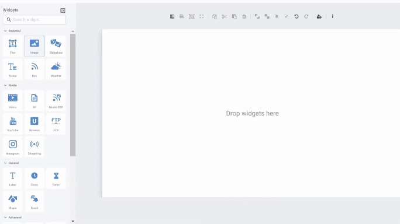Click the Delete trash icon

pyautogui.click(x=244, y=16)
